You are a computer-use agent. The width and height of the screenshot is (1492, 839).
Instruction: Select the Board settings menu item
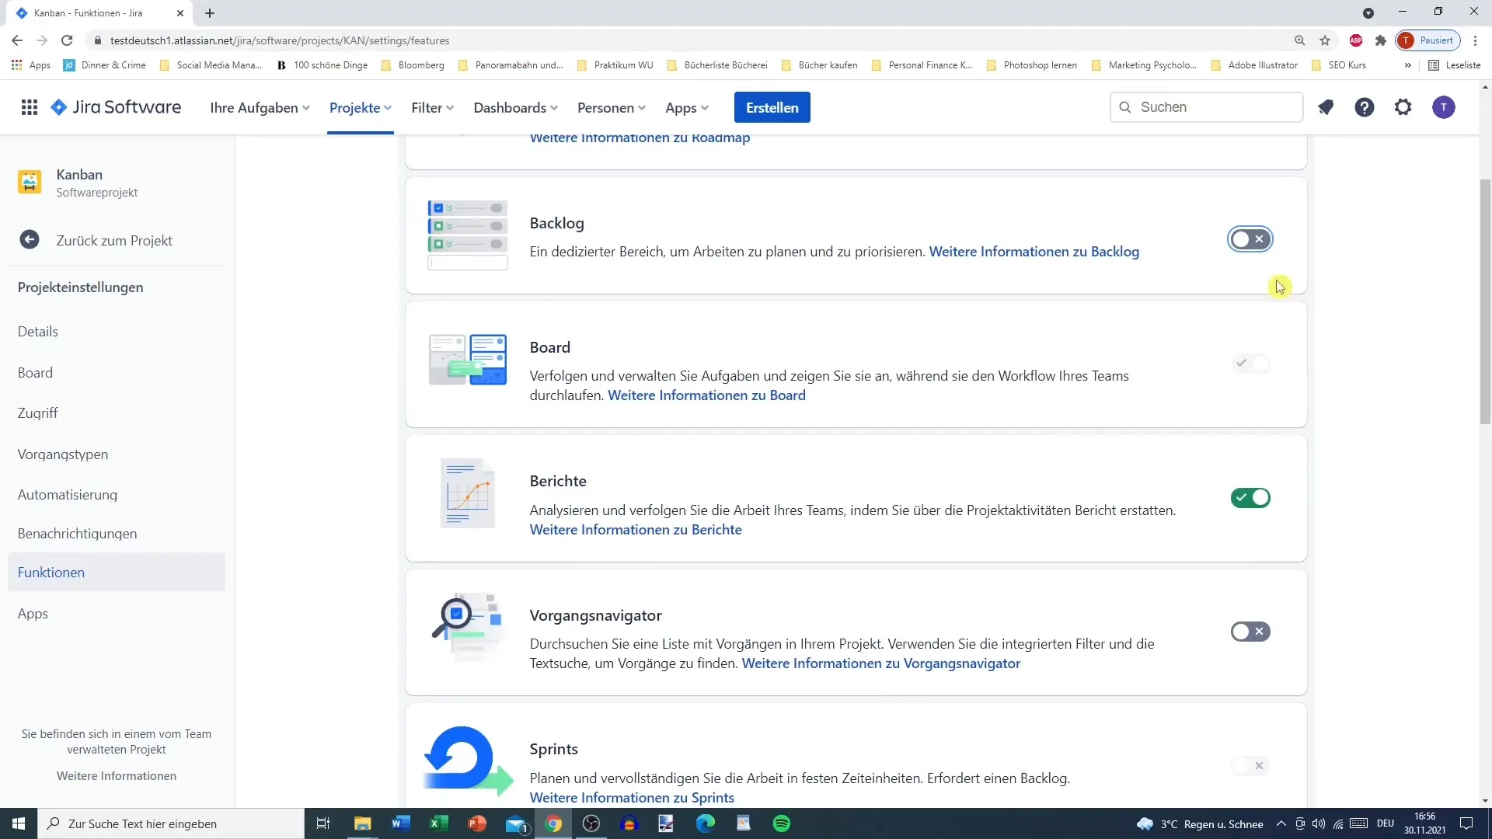(35, 372)
